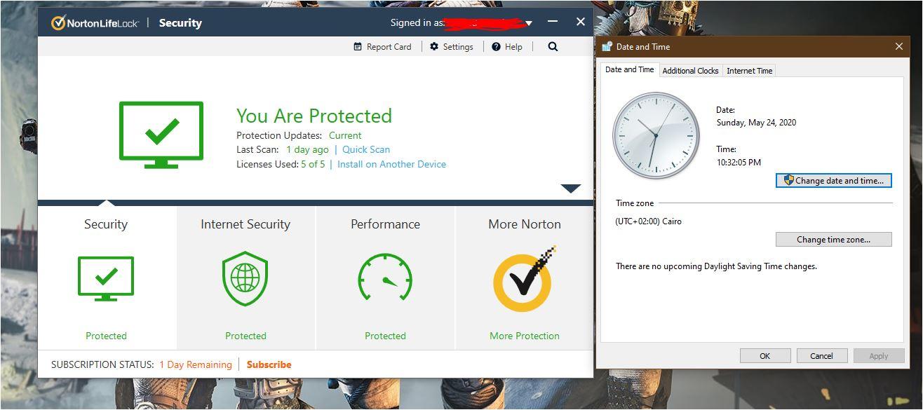
Task: Switch to the Additional Clocks tab
Action: pyautogui.click(x=690, y=71)
